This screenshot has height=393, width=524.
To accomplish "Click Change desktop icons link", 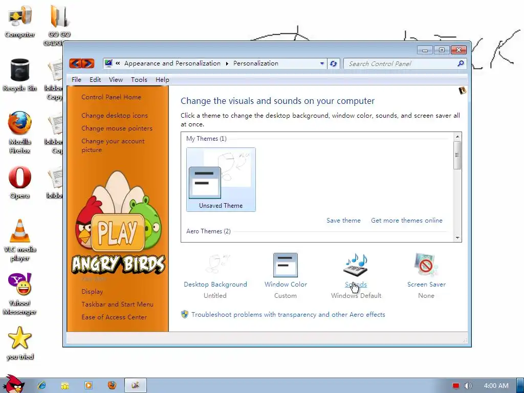I will (115, 115).
